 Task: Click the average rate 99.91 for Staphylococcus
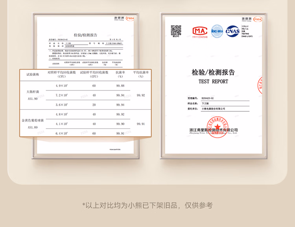click(x=141, y=124)
